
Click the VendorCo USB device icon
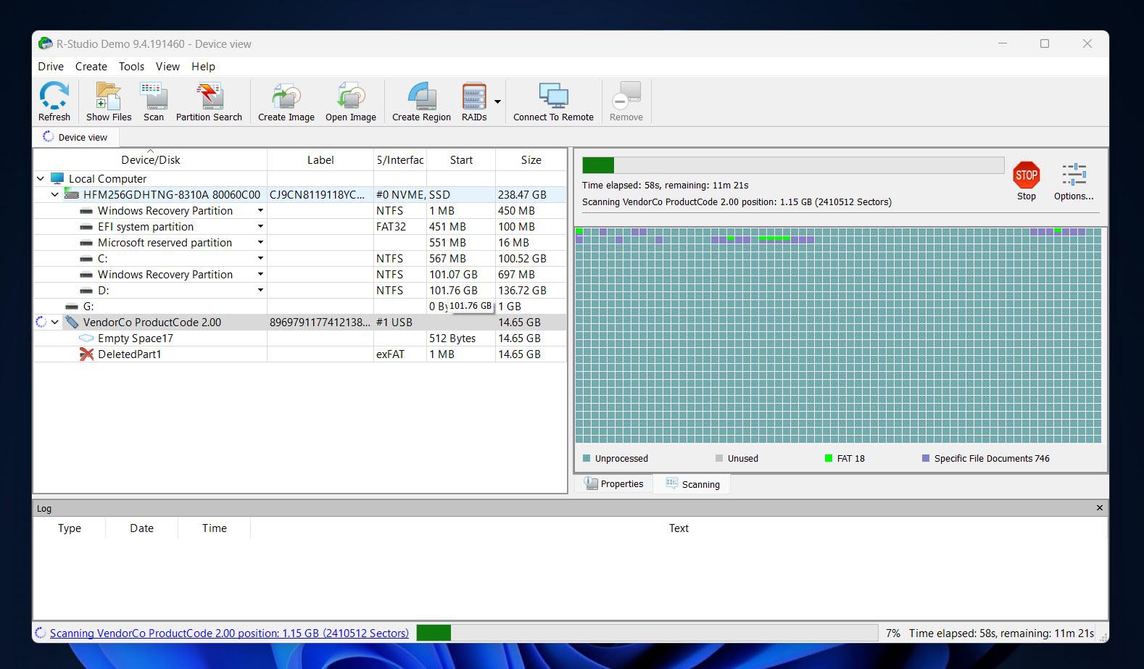pos(71,322)
